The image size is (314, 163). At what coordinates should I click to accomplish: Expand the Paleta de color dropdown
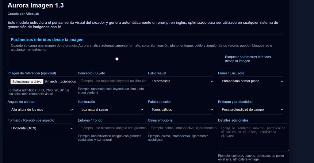tap(181, 110)
